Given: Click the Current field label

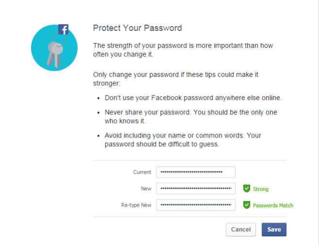Looking at the screenshot, I should [142, 172].
